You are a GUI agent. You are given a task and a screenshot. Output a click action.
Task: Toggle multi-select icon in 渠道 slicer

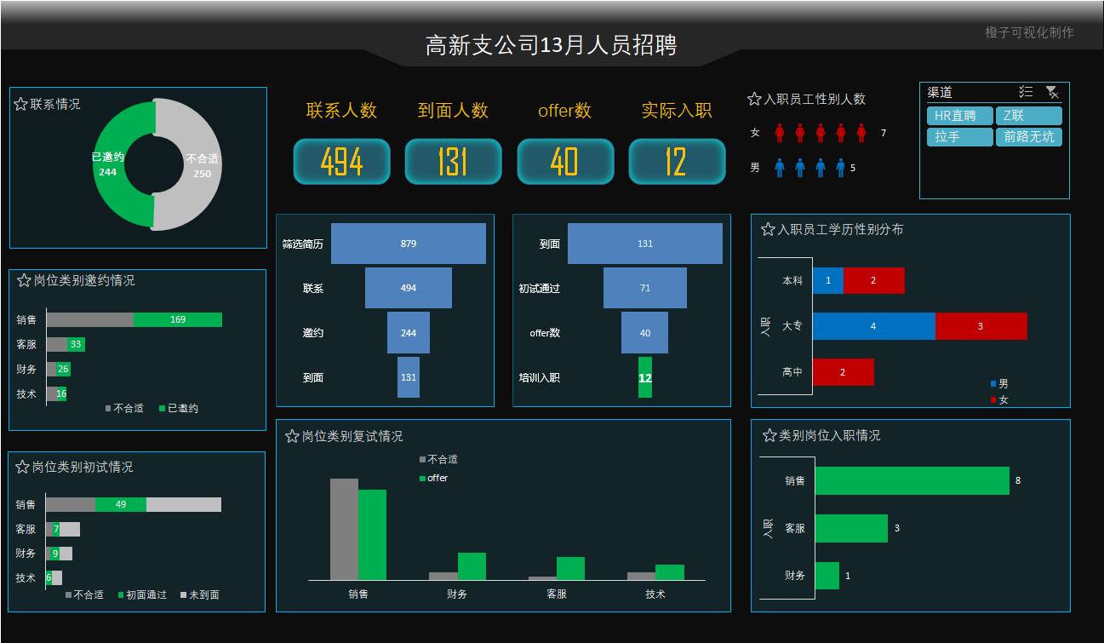click(x=1026, y=92)
